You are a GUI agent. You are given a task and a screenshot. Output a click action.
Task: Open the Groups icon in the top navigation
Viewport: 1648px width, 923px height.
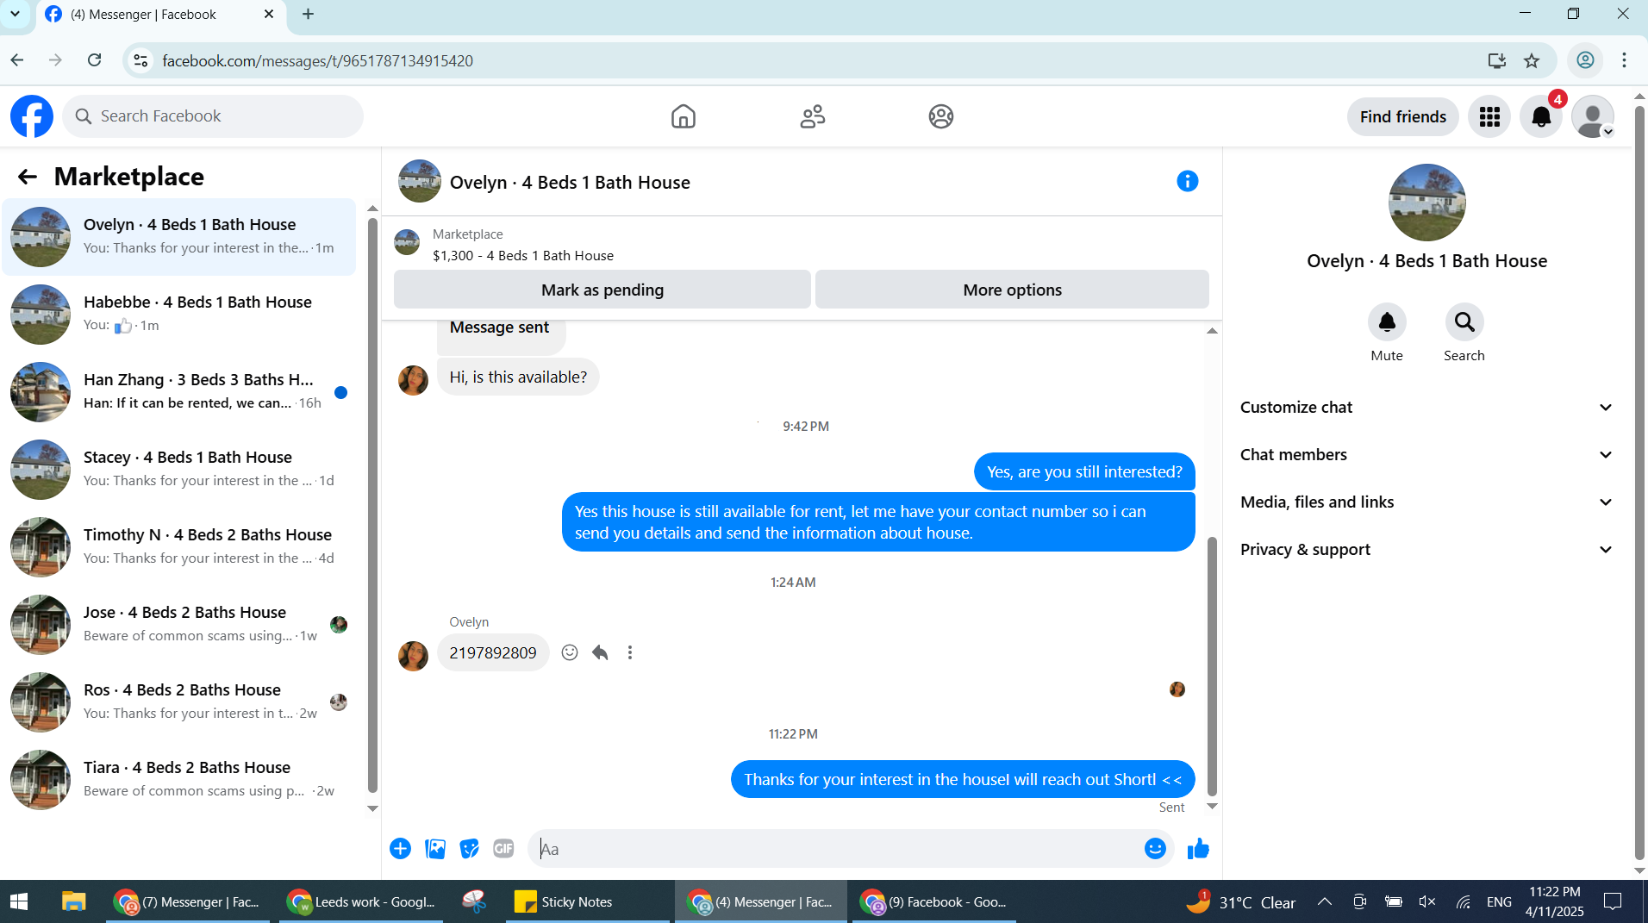[x=941, y=116]
